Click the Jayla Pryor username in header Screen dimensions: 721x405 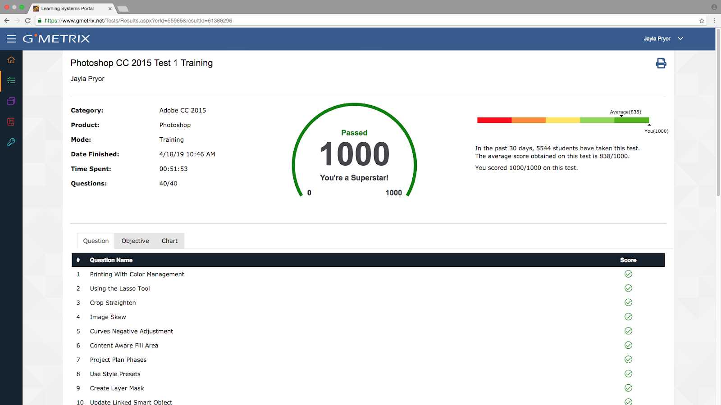click(657, 39)
